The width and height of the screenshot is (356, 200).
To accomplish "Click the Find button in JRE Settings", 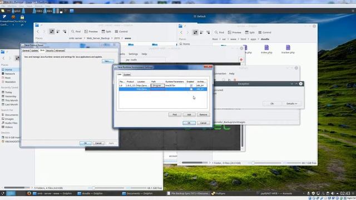I will (175, 114).
